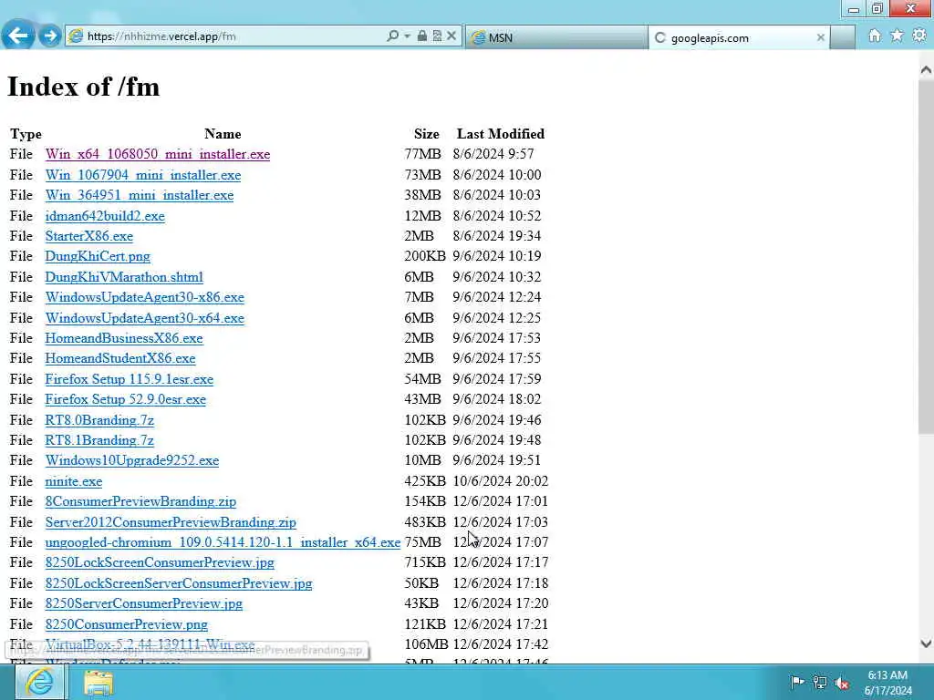Open the RT8.0Branding.7z link
934x700 pixels.
pos(99,420)
